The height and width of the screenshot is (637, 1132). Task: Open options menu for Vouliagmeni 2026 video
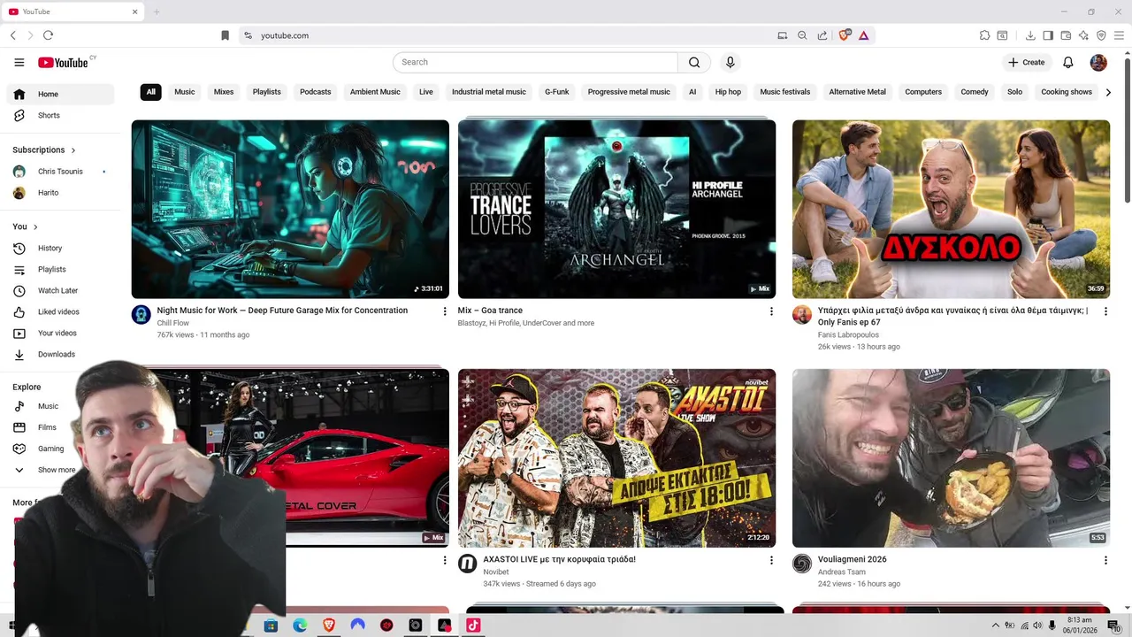pyautogui.click(x=1105, y=560)
